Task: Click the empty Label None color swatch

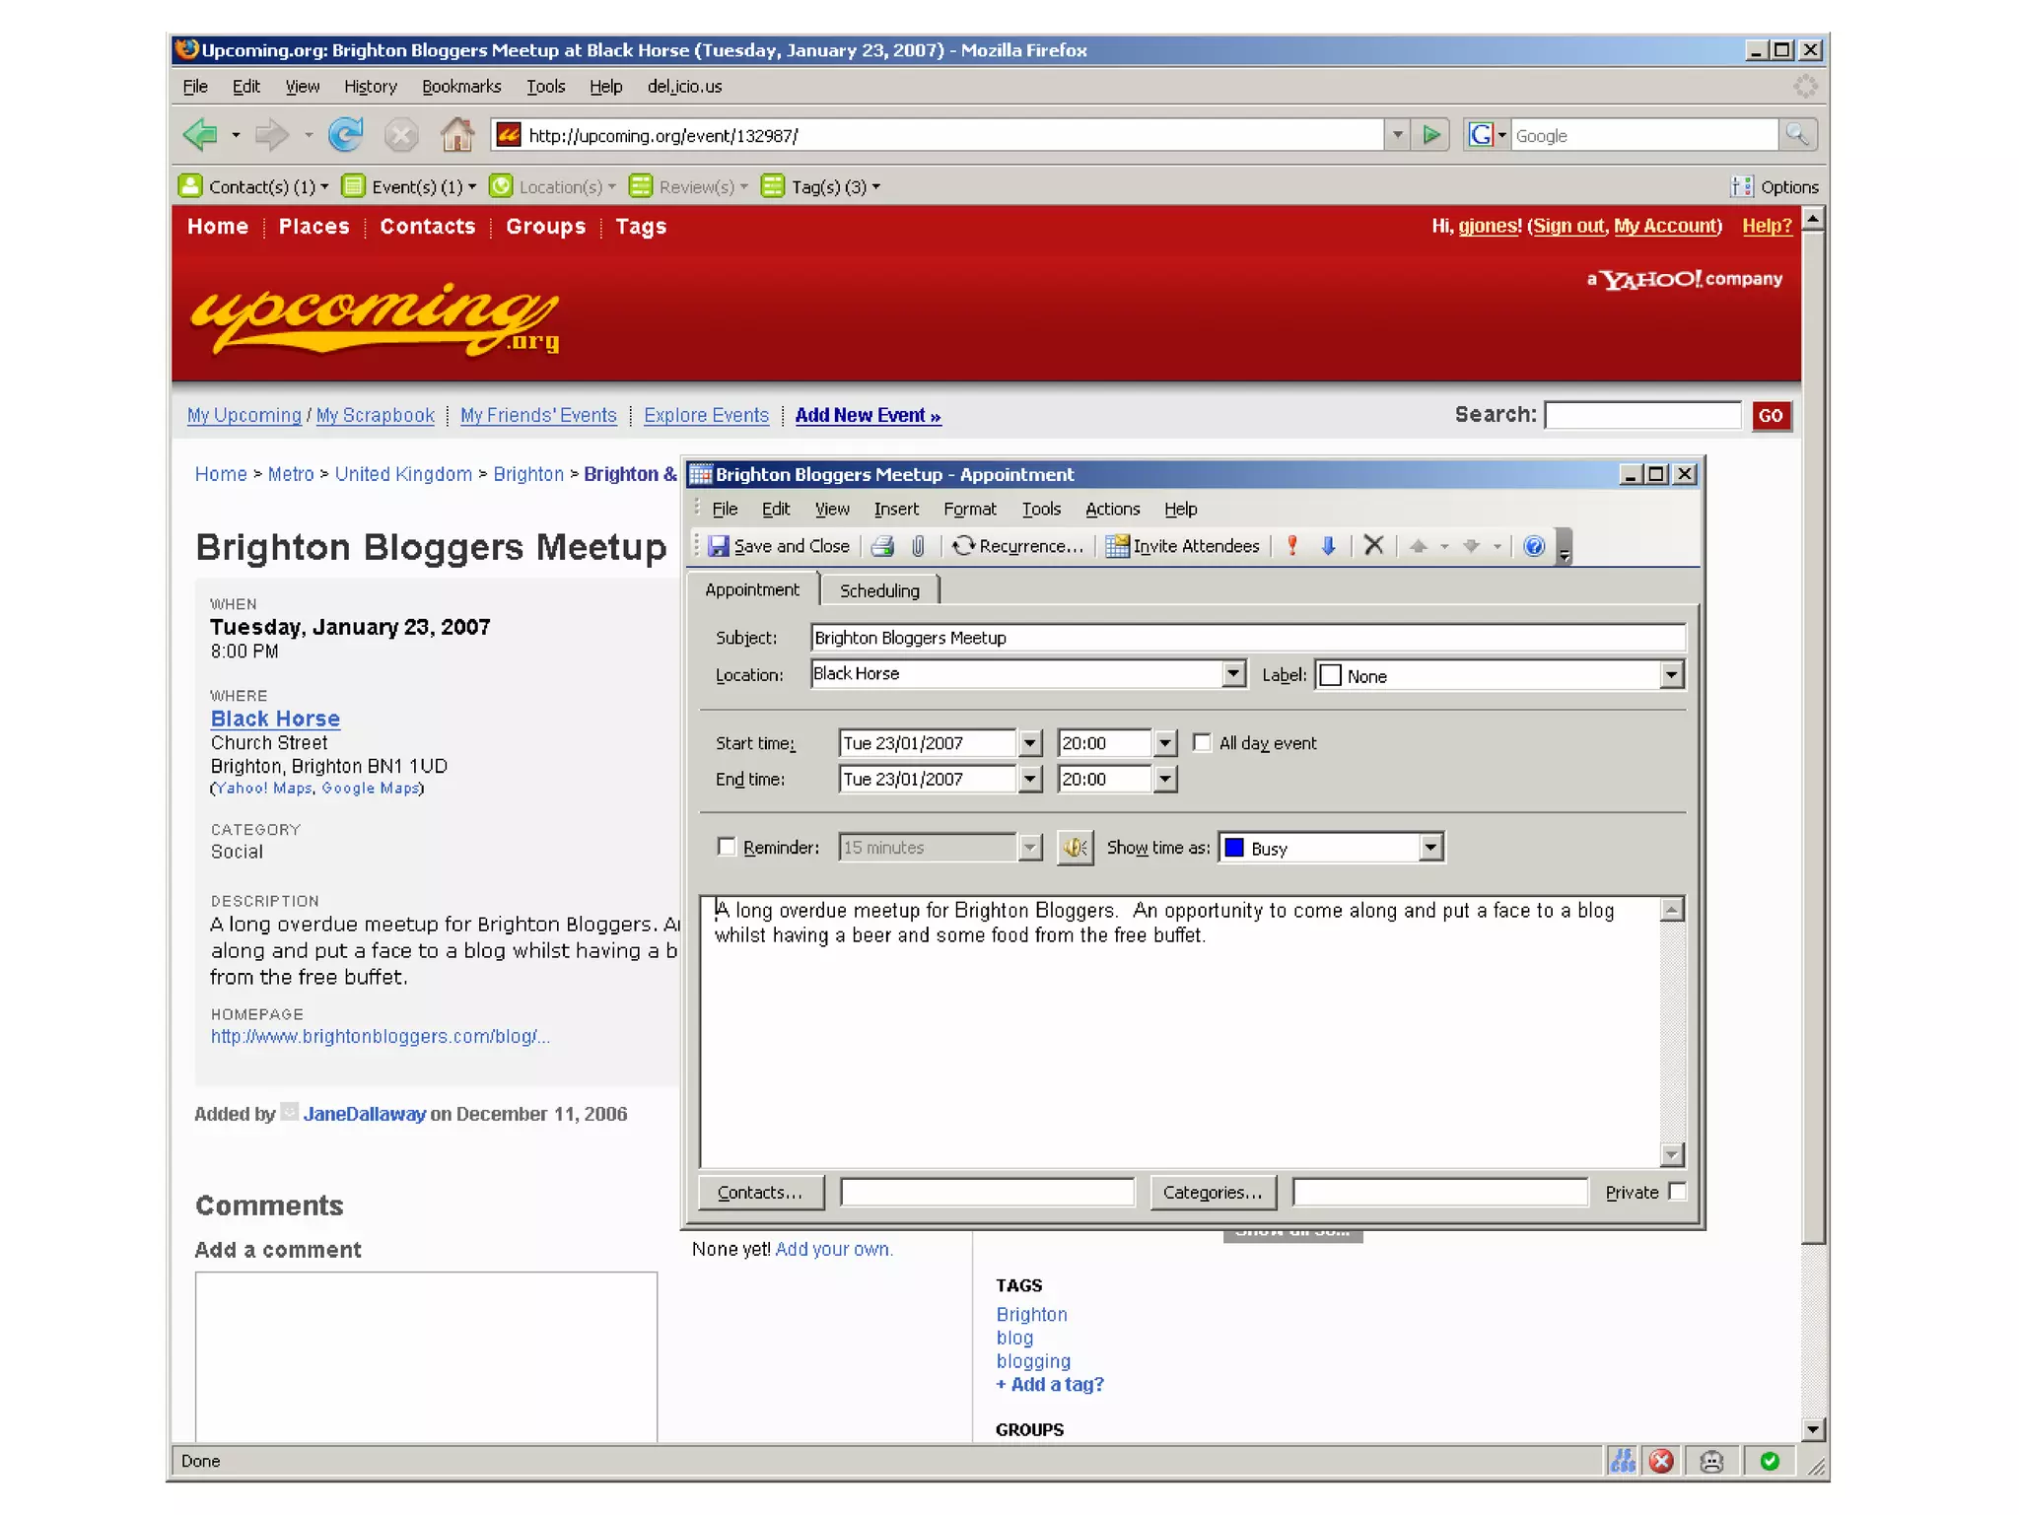Action: [1330, 675]
